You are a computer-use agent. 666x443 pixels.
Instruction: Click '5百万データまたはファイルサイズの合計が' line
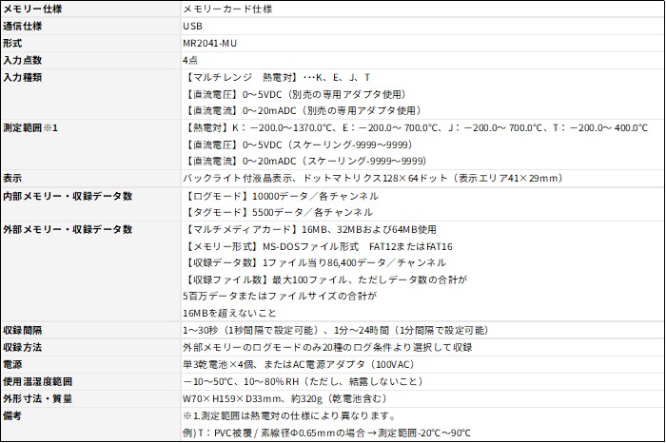click(280, 297)
